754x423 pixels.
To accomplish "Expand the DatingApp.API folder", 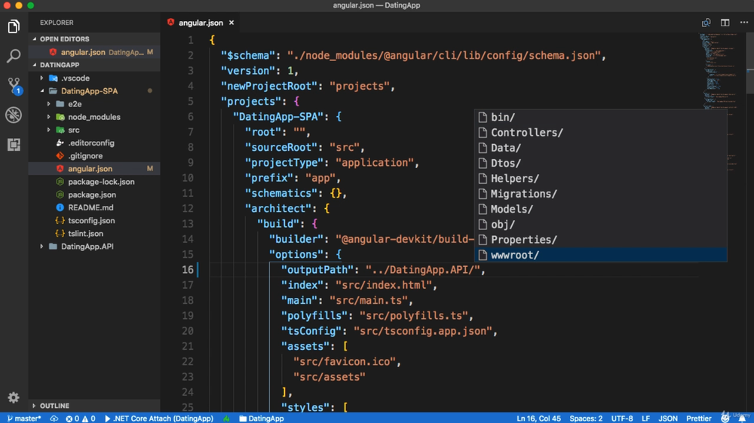I will pyautogui.click(x=93, y=246).
